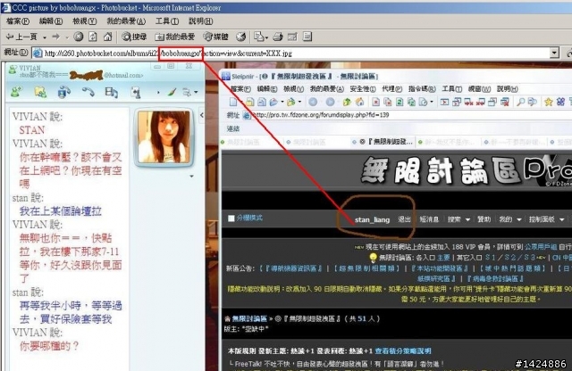Image resolution: width=572 pixels, height=371 pixels.
Task: Click the IE address bar with photobucket URL
Action: [x=291, y=54]
